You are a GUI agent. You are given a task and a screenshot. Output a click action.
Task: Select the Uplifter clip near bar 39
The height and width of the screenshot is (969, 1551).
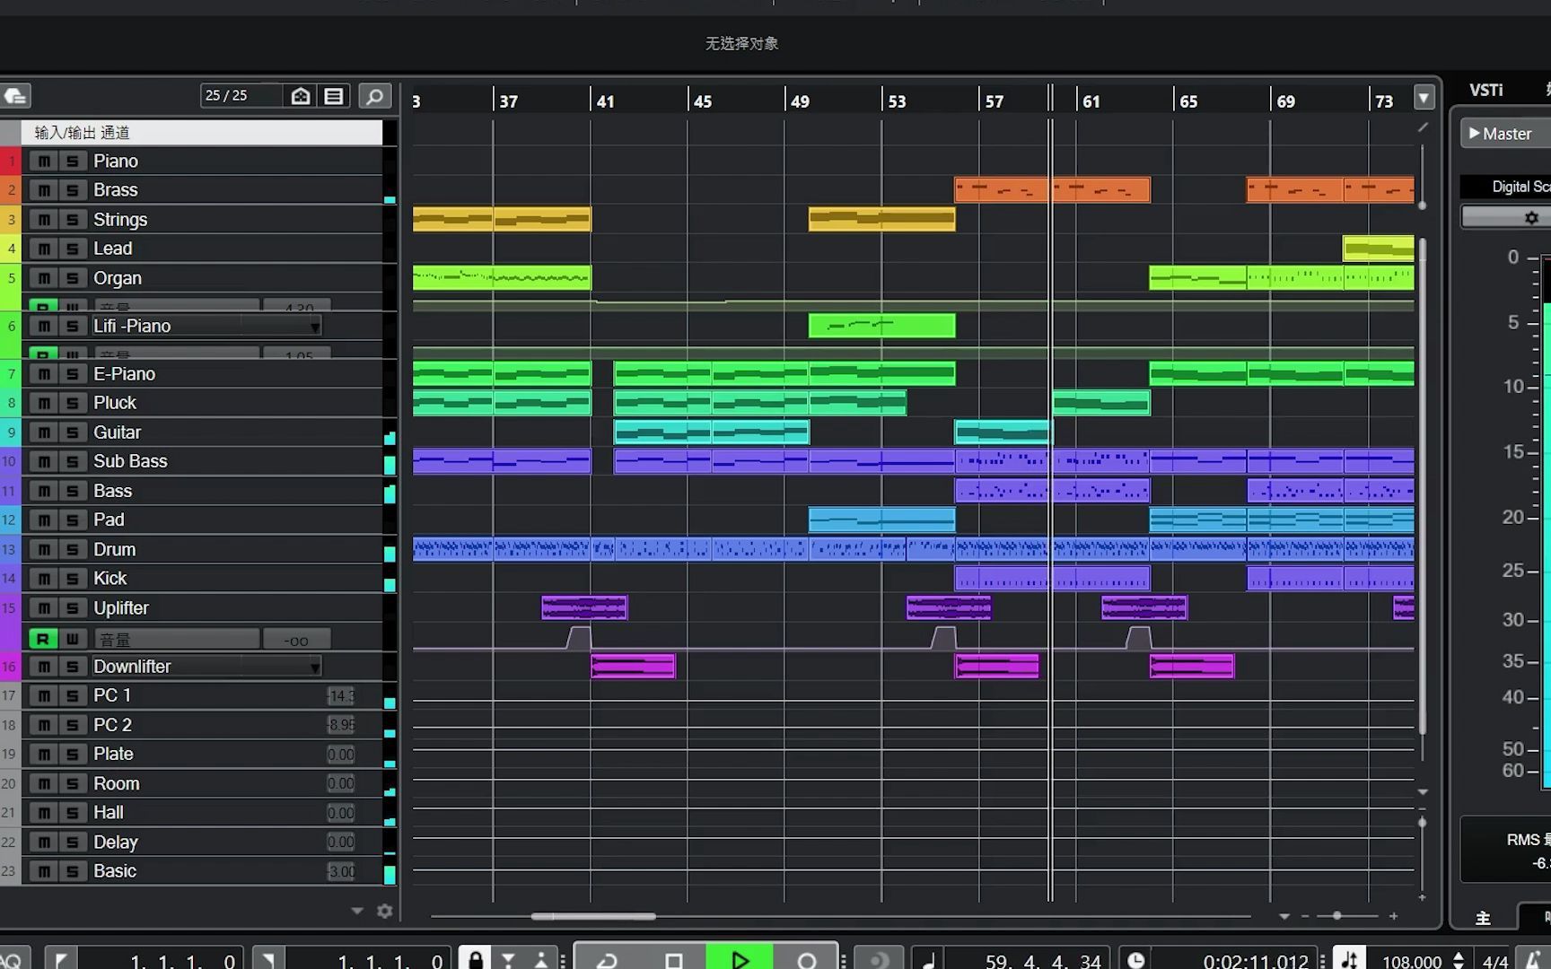click(x=584, y=607)
